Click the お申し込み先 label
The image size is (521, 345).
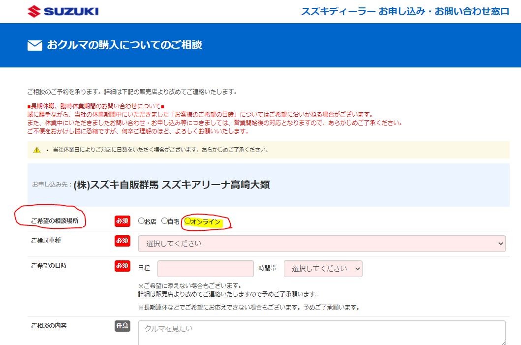click(52, 185)
